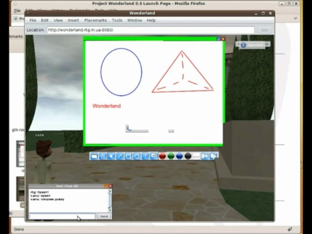312x234 pixels.
Task: Open the Firefox File menu
Action: 17,11
